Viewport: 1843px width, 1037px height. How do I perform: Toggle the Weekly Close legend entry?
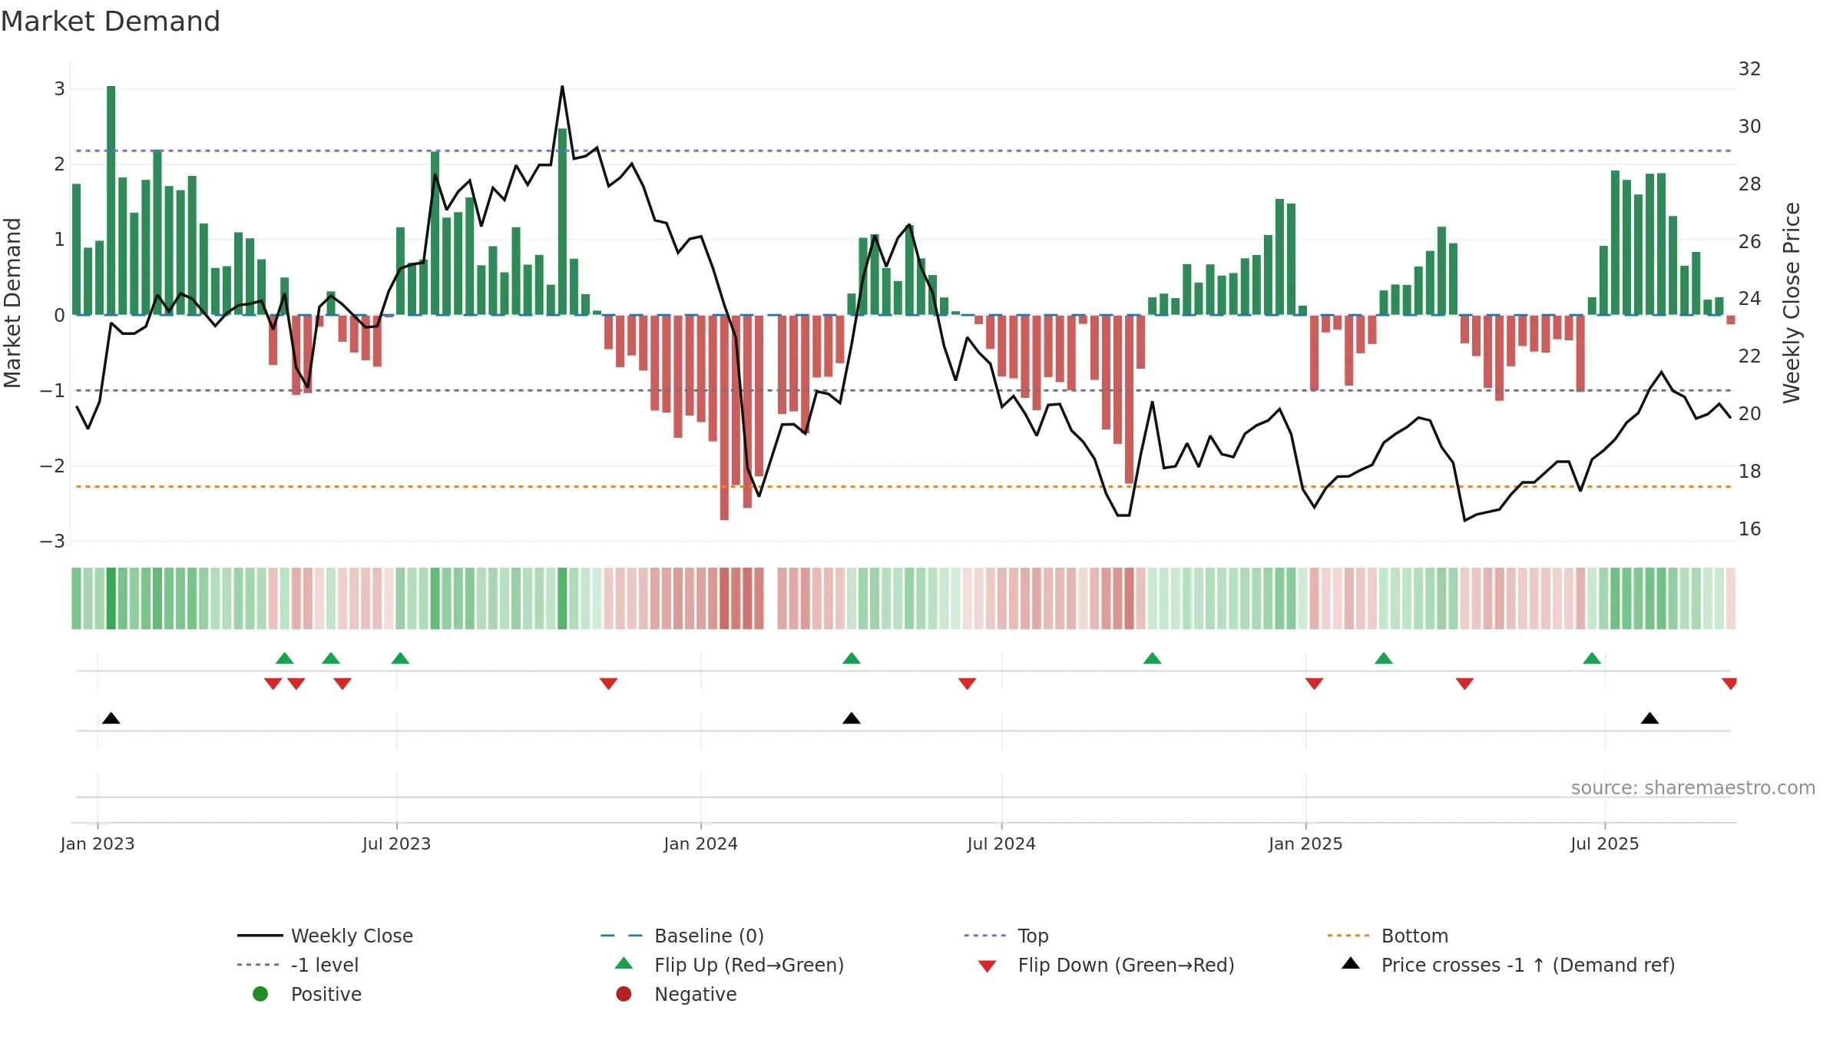326,936
